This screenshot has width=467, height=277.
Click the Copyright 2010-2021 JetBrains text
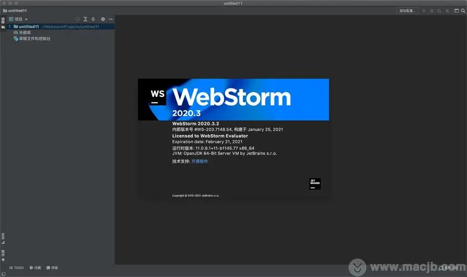click(196, 196)
